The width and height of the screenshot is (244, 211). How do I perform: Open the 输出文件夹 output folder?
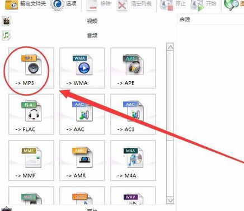tap(26, 4)
